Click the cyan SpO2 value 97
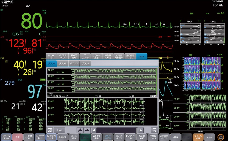Image resolution: width=228 pixels, height=141 pixels. [x=35, y=92]
